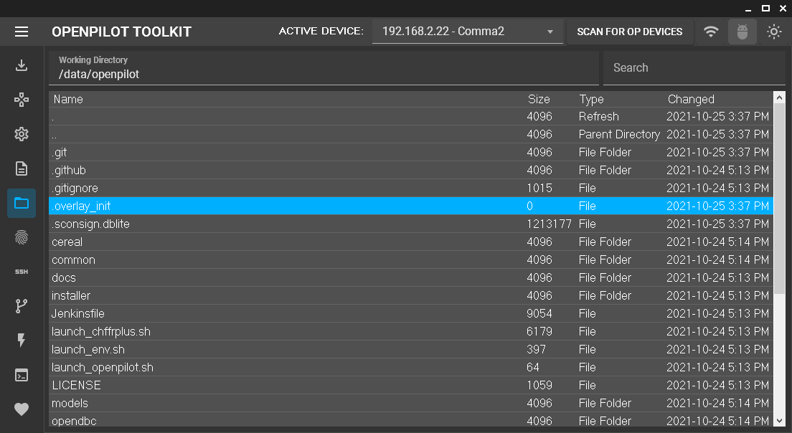
Task: Open the document logs sidebar page
Action: click(22, 168)
